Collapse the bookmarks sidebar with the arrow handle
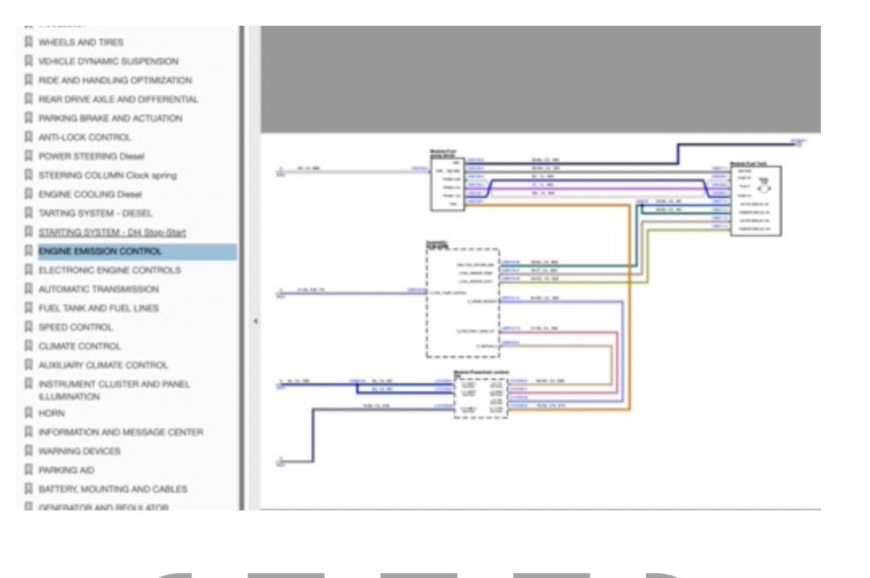The width and height of the screenshot is (870, 578). (255, 321)
